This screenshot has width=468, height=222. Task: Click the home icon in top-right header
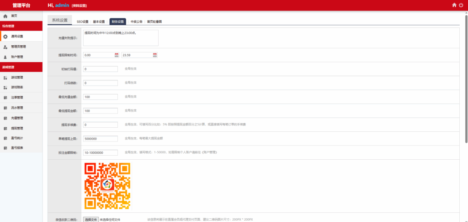pyautogui.click(x=454, y=5)
